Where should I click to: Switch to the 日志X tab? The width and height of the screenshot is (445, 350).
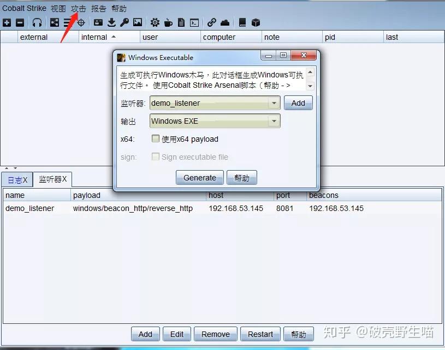(17, 180)
